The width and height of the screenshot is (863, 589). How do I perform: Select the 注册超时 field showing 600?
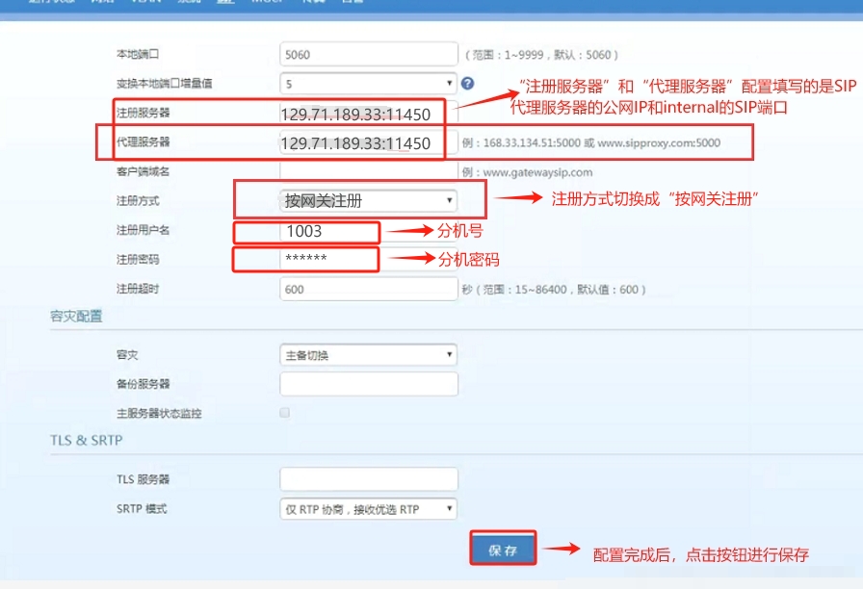[368, 289]
